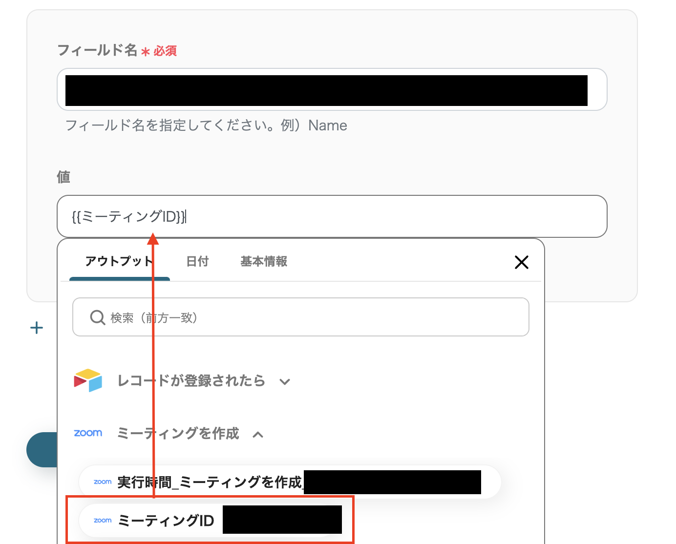Viewport: 676px width, 544px height.
Task: Open the レコードが登録されたら section heading
Action: coord(191,380)
